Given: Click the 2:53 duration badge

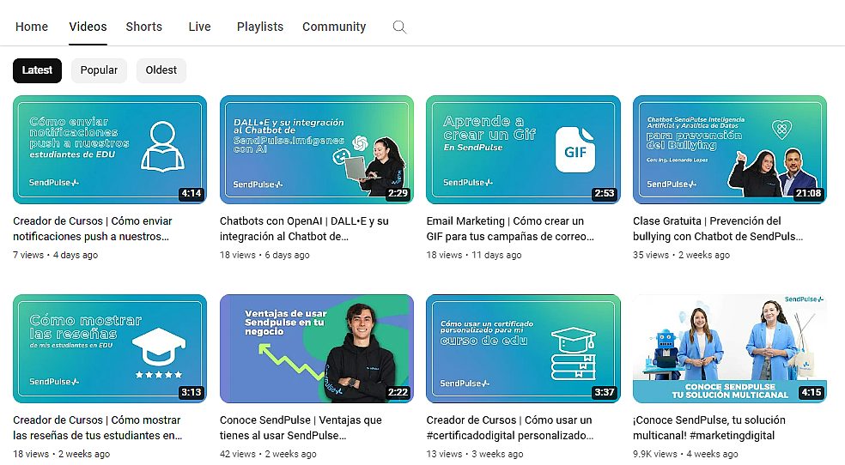Looking at the screenshot, I should coord(604,193).
